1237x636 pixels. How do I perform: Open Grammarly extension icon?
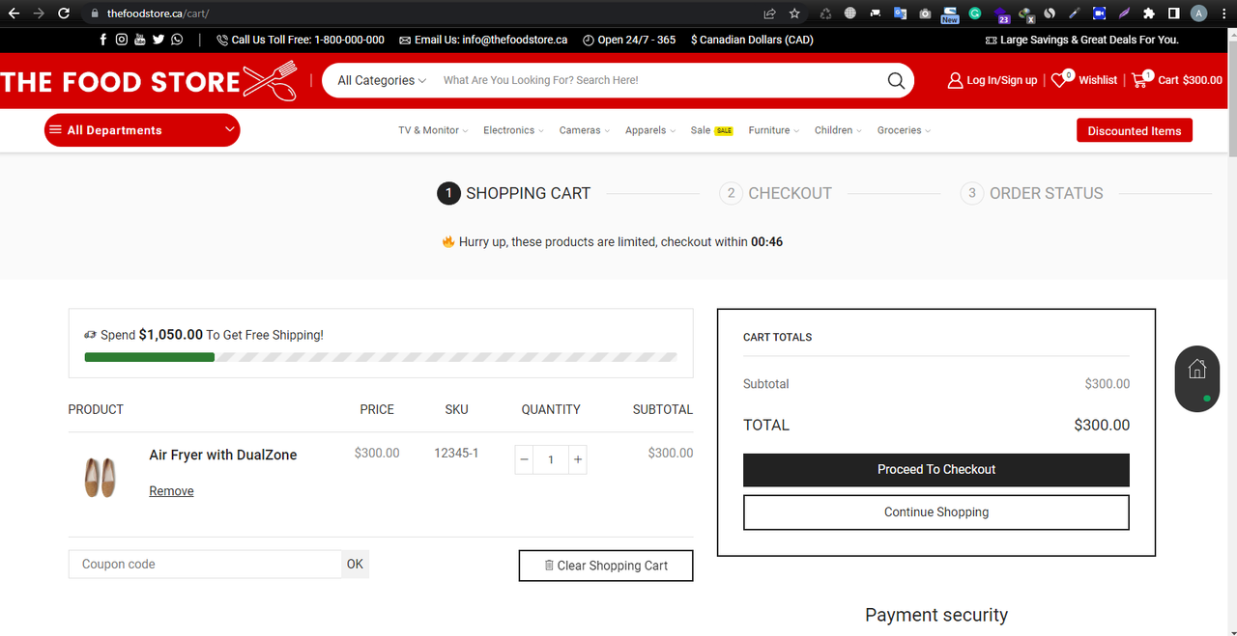click(x=975, y=14)
